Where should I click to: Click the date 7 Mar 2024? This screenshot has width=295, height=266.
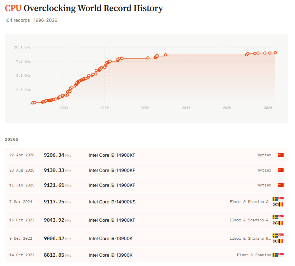click(21, 202)
